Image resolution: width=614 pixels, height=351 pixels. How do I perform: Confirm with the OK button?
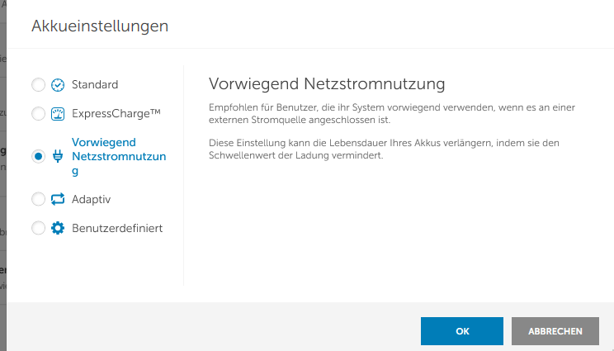462,331
